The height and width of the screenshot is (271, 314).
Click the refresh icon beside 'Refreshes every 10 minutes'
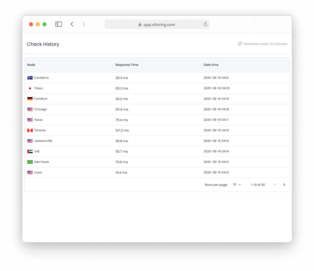[240, 44]
